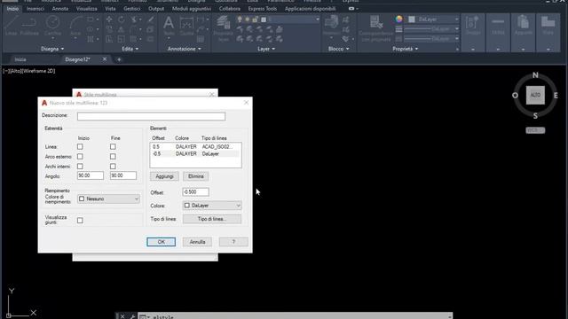Switch to the Inserisci ribbon tab
The image size is (568, 319).
click(x=35, y=9)
